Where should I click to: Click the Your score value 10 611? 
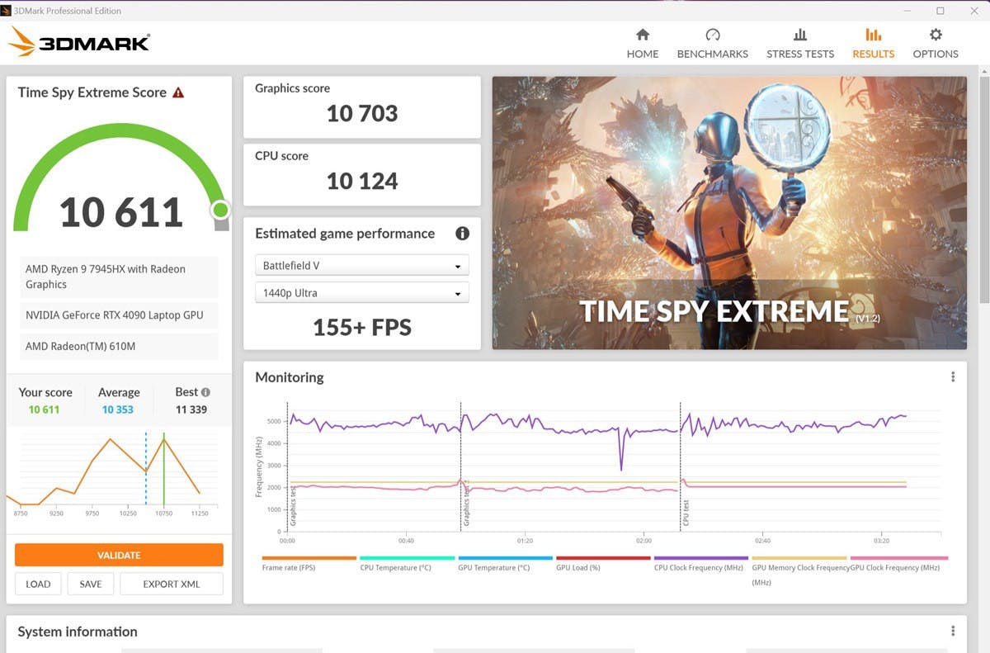click(44, 409)
